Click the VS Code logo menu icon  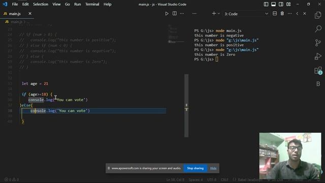5,4
